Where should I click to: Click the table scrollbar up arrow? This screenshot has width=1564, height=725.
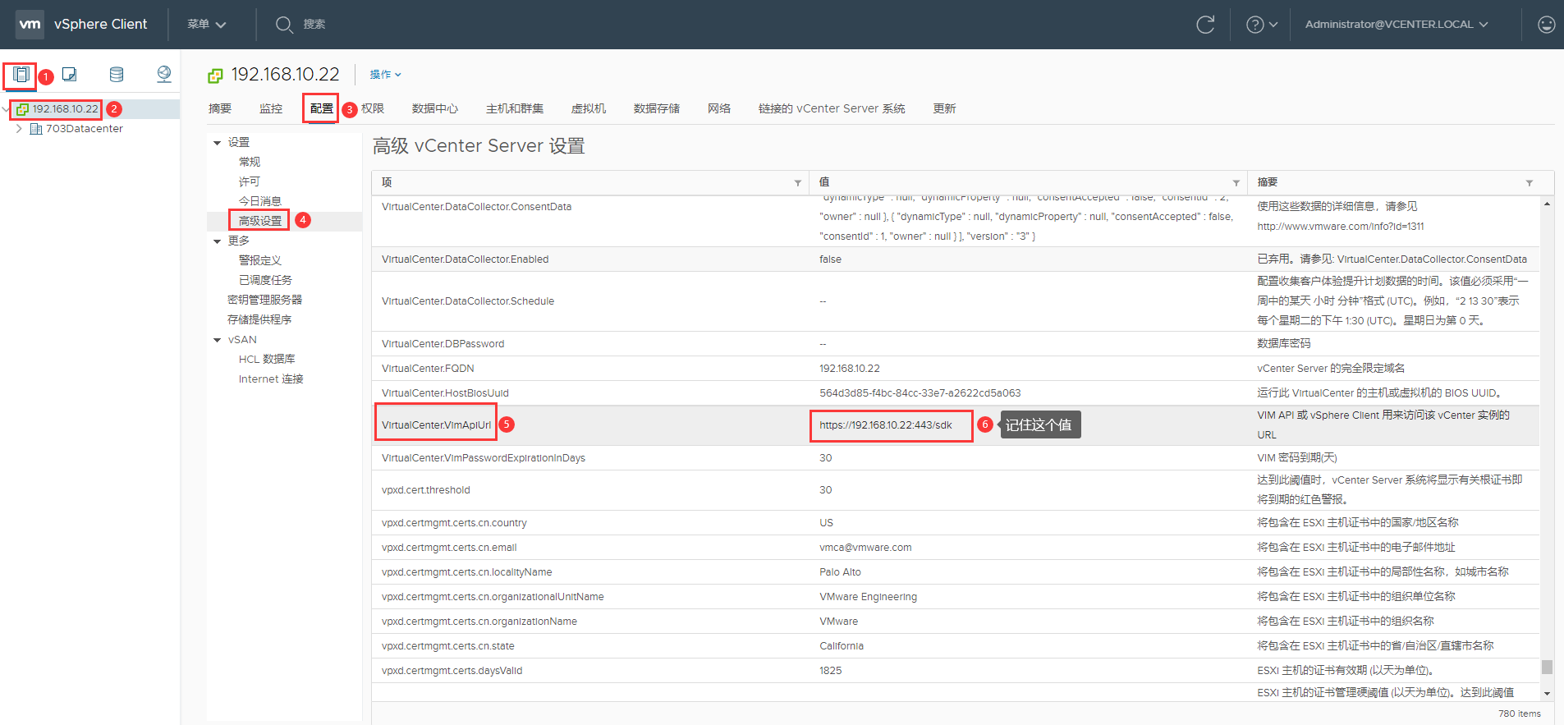(x=1547, y=204)
